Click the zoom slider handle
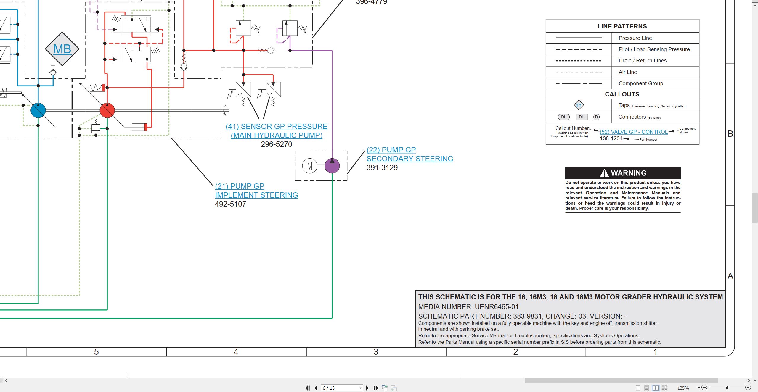 pos(727,388)
